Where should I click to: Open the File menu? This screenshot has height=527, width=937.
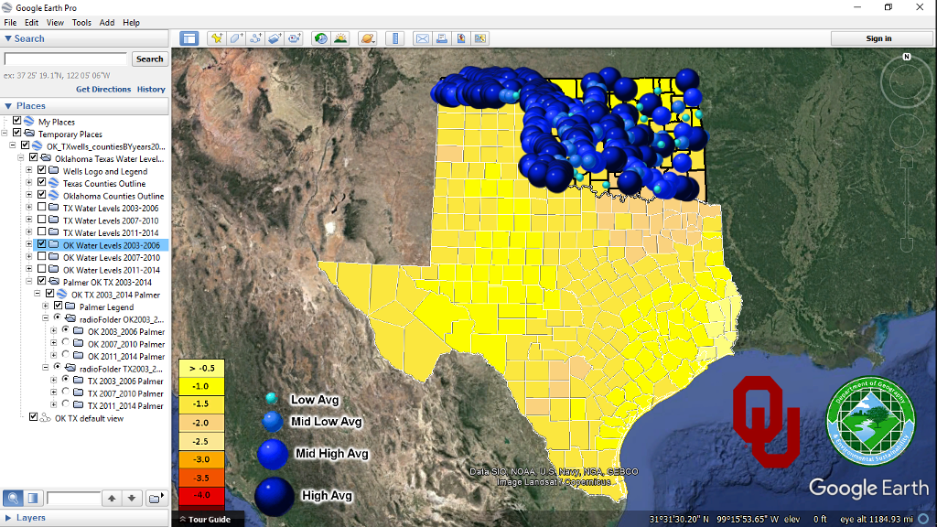[10, 23]
